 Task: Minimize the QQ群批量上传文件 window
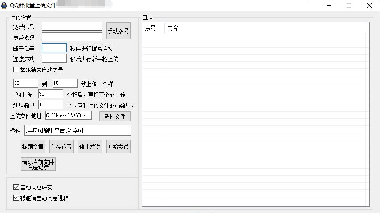point(329,5)
